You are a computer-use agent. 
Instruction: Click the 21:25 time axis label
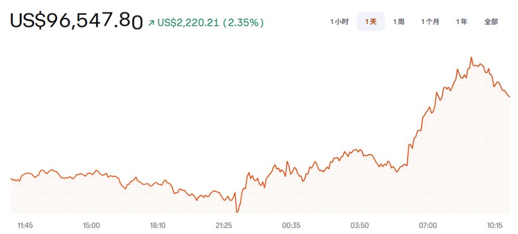pyautogui.click(x=224, y=225)
